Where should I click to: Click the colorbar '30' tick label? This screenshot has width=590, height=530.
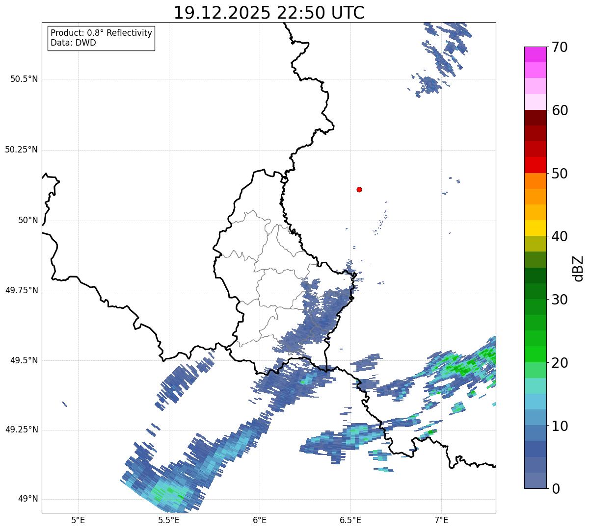tap(560, 300)
